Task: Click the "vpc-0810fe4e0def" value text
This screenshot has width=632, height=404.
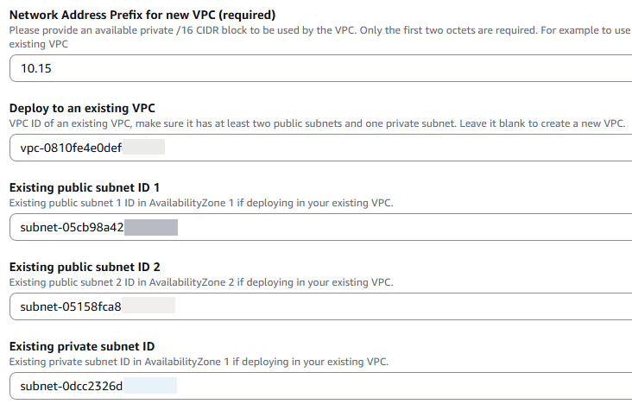Action: pos(71,148)
